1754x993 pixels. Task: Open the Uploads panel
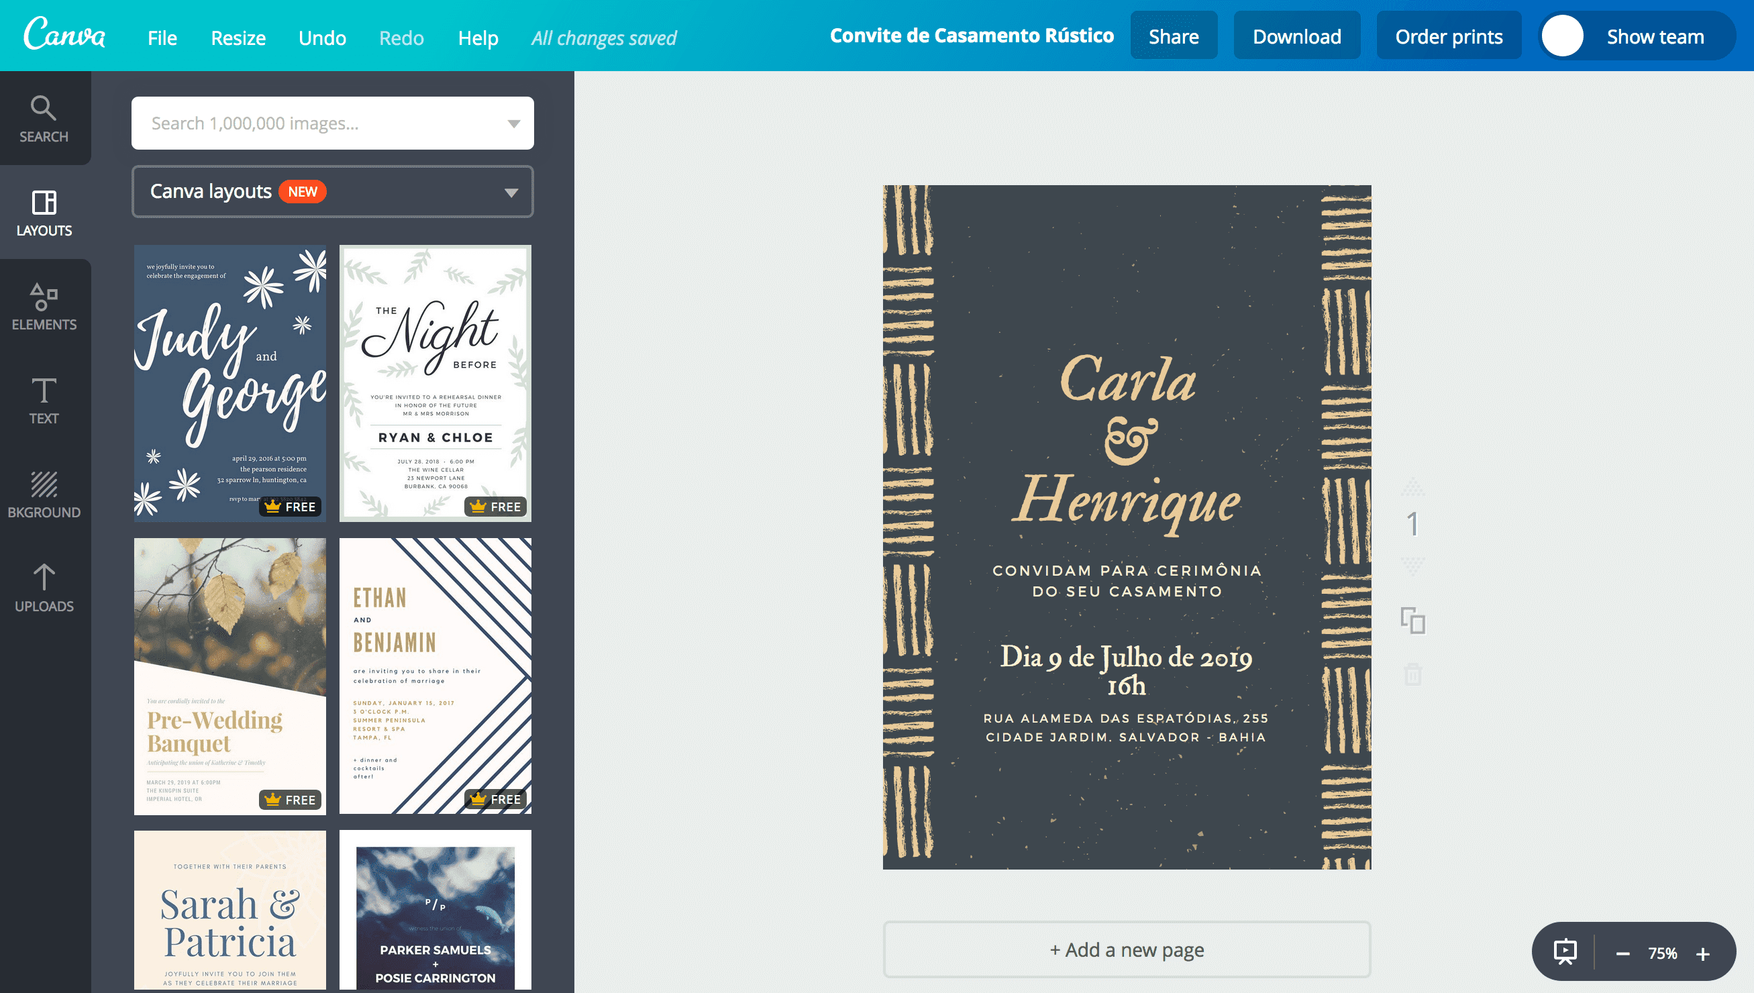click(44, 588)
